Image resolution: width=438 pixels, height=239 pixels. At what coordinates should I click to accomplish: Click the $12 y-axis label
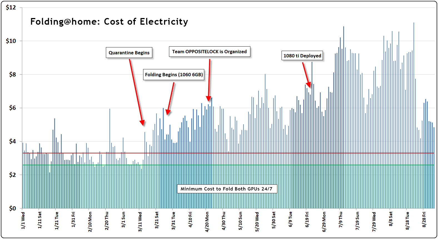pyautogui.click(x=11, y=7)
